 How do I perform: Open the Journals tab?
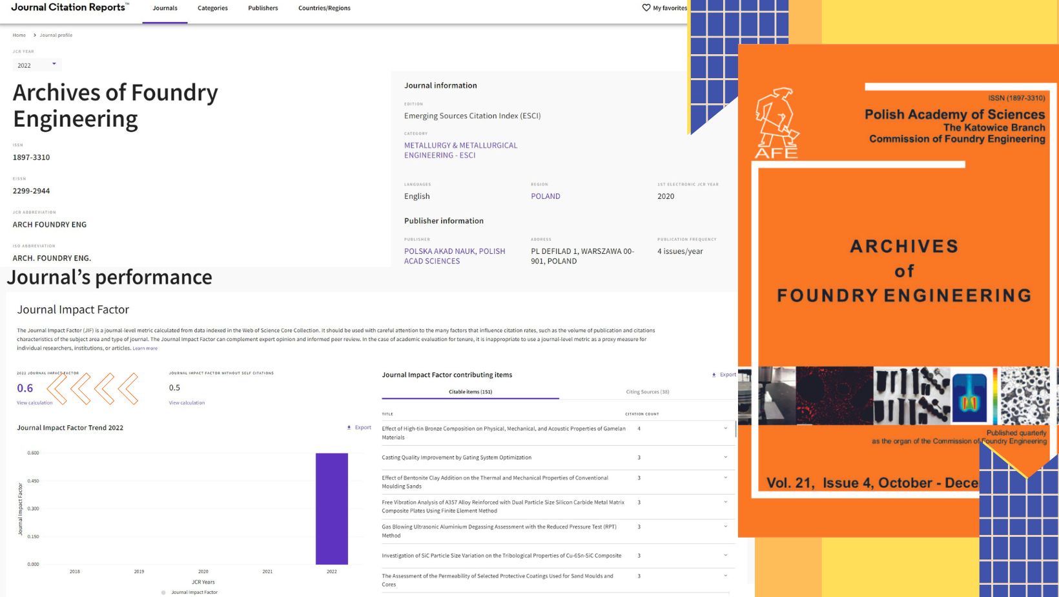pos(165,8)
